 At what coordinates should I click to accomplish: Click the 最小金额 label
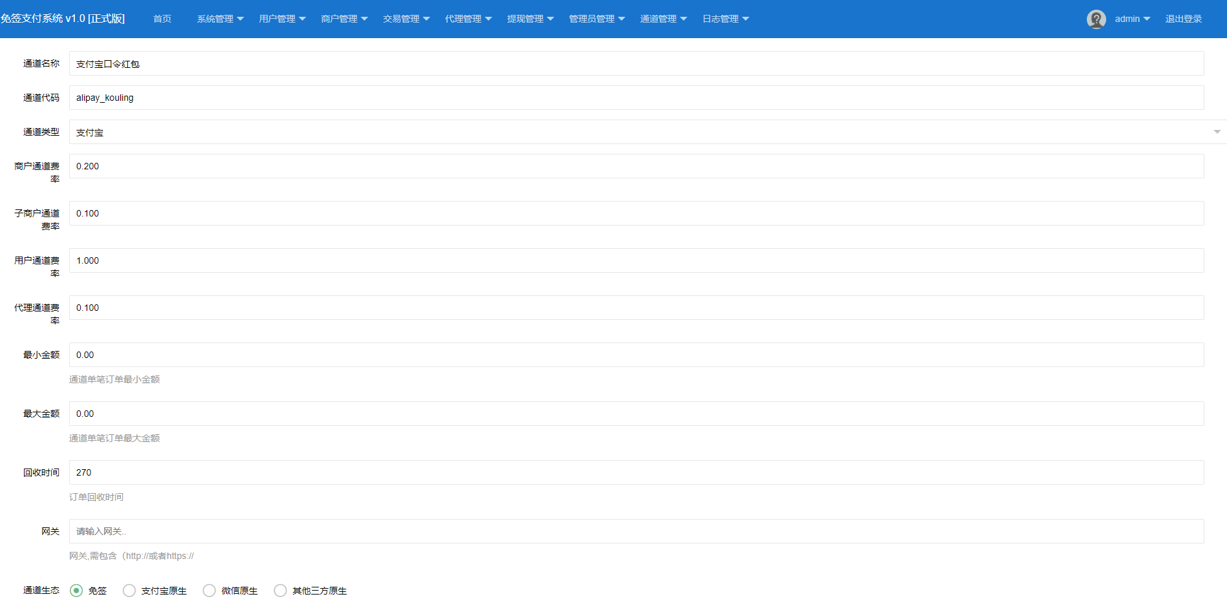[41, 355]
